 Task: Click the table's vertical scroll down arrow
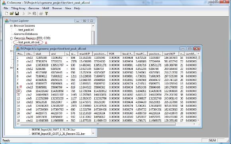pos(198,120)
